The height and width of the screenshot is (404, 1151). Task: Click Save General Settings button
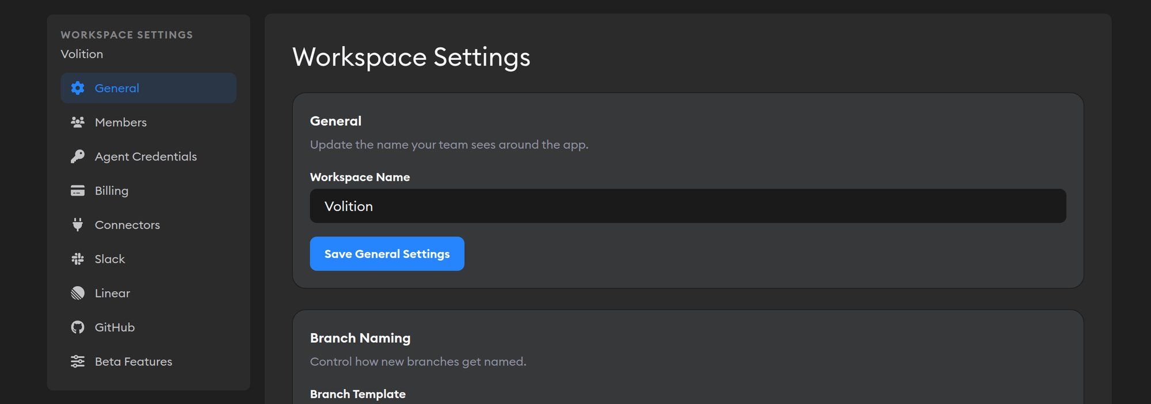coord(387,254)
